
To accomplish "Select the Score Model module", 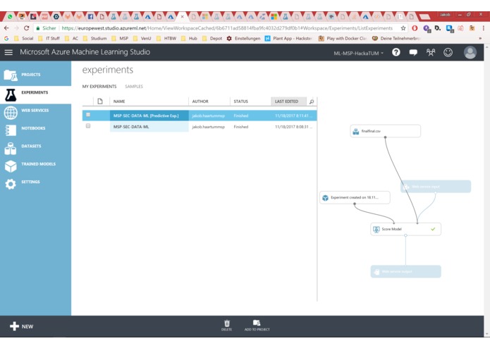I will click(x=405, y=229).
